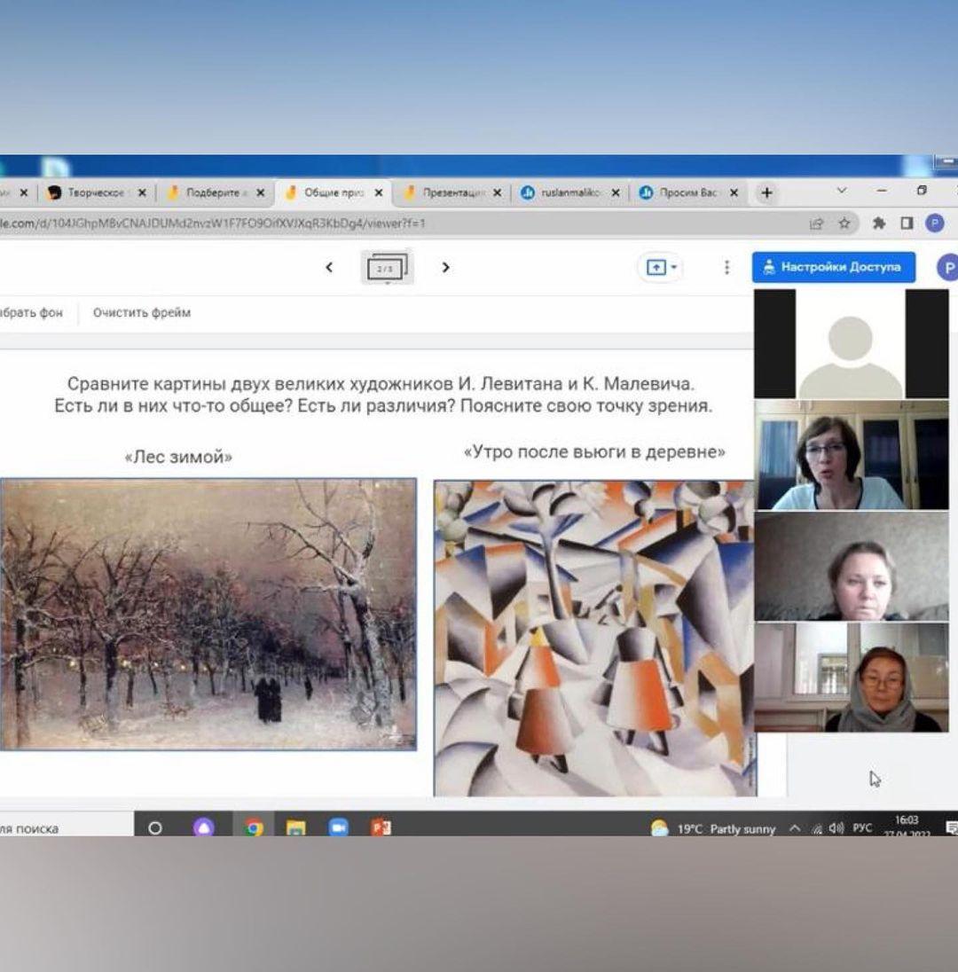Open the browser extensions puzzle icon
The width and height of the screenshot is (958, 972).
pyautogui.click(x=879, y=223)
